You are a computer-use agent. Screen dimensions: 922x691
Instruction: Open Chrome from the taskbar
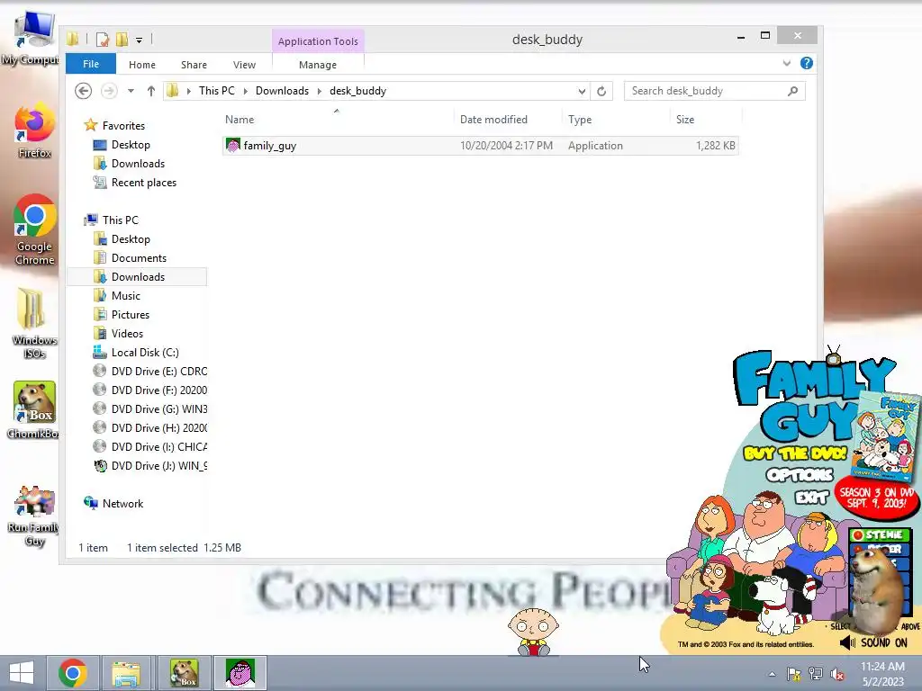pyautogui.click(x=72, y=673)
